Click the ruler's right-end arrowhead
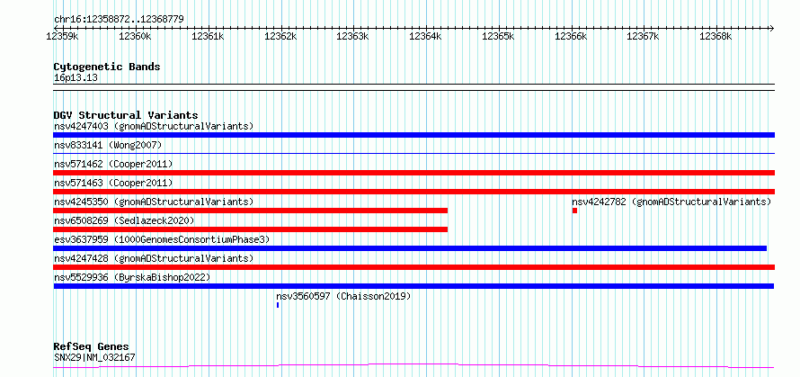800x377 pixels. pos(772,28)
